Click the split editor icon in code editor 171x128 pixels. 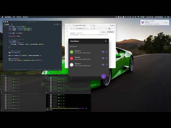(x=57, y=24)
